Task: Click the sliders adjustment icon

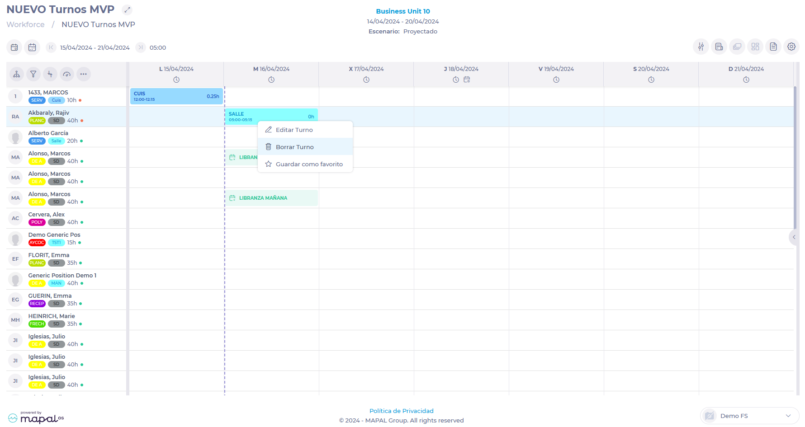Action: 701,47
